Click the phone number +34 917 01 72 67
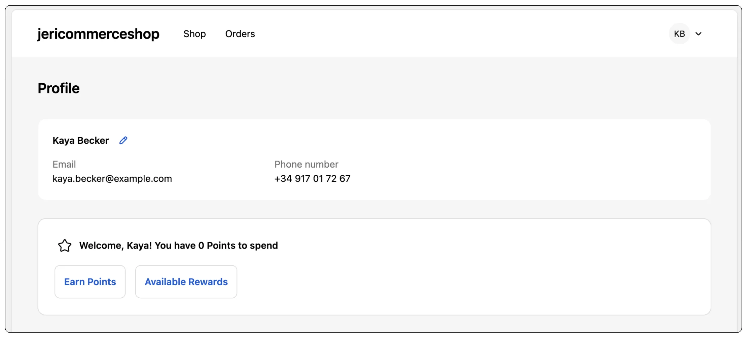Viewport: 755px width, 342px height. (312, 178)
